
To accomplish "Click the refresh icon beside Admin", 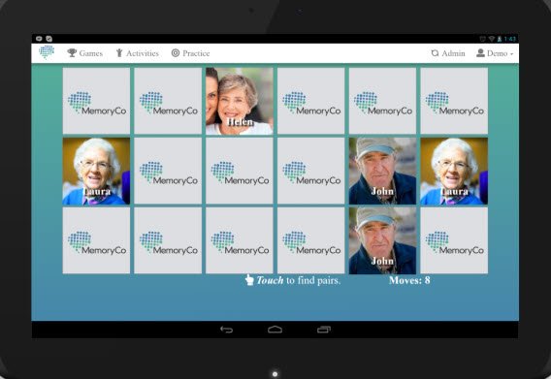I will click(x=435, y=53).
